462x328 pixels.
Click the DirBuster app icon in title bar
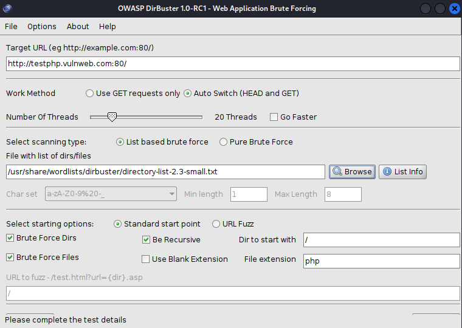pyautogui.click(x=7, y=9)
